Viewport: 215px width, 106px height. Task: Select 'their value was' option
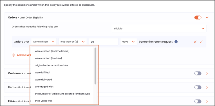click(44, 101)
